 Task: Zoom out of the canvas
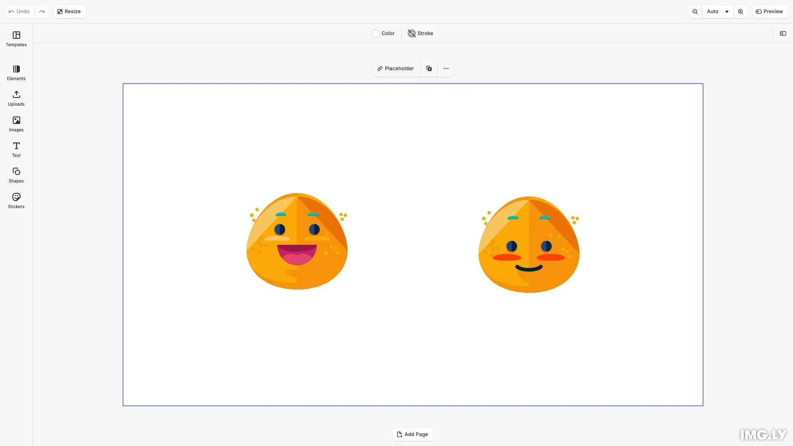pyautogui.click(x=695, y=11)
